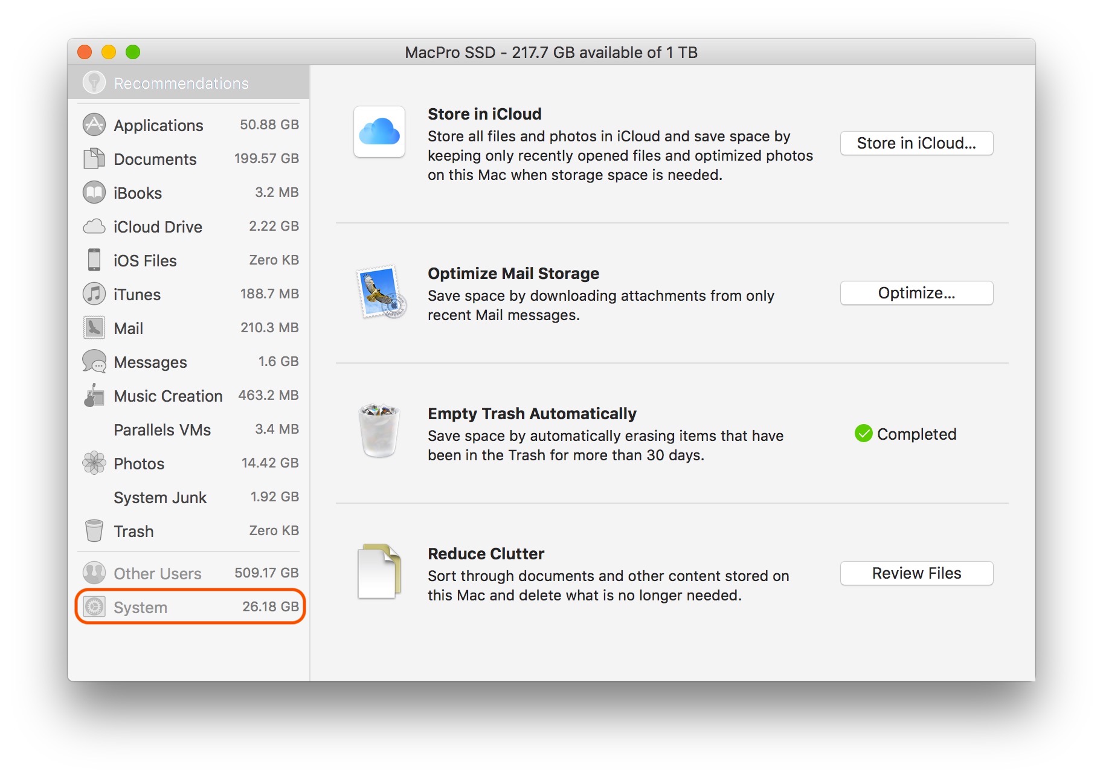
Task: Click the iTunes music note icon
Action: (94, 294)
